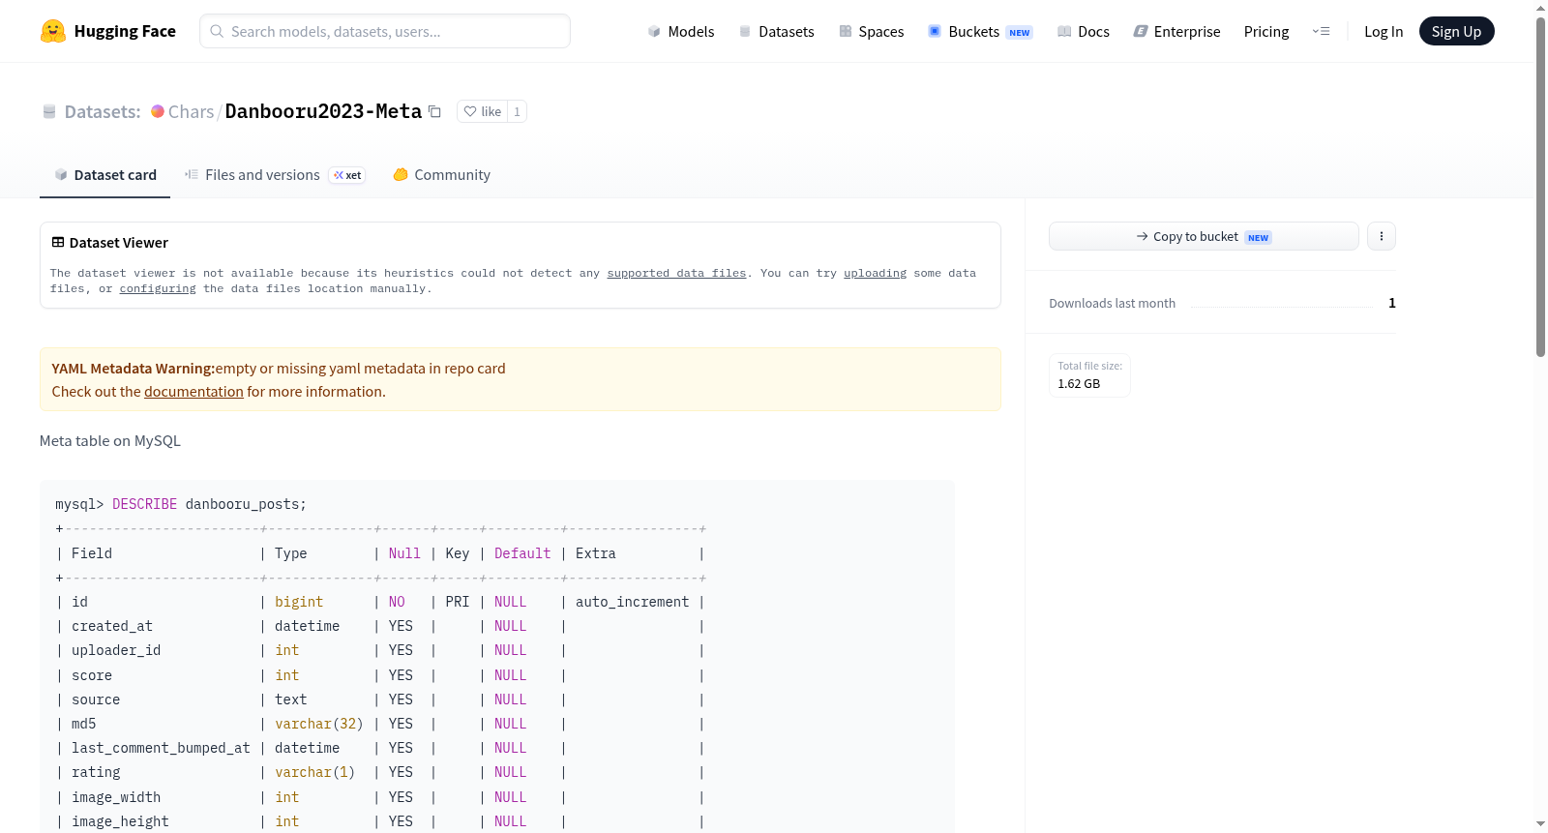Click the Chars user avatar
Image resolution: width=1548 pixels, height=833 pixels.
pyautogui.click(x=158, y=111)
